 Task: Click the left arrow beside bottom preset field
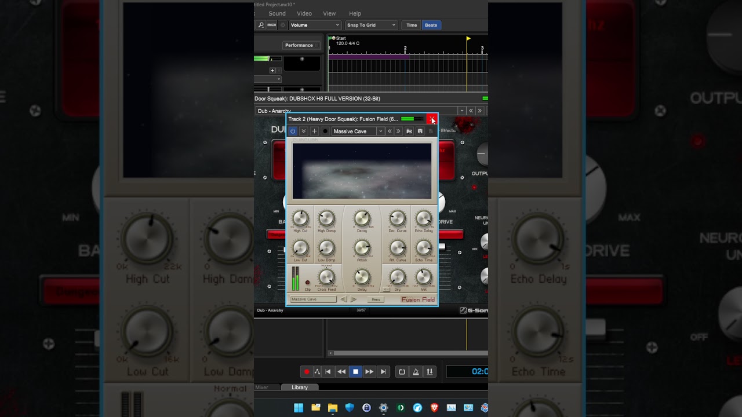[343, 299]
